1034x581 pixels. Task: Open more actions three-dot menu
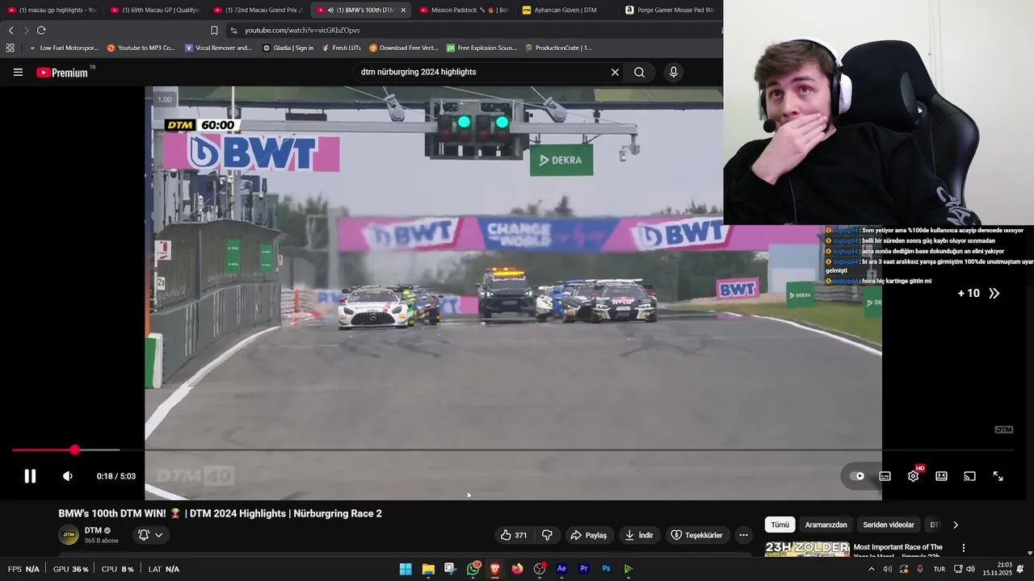point(743,535)
